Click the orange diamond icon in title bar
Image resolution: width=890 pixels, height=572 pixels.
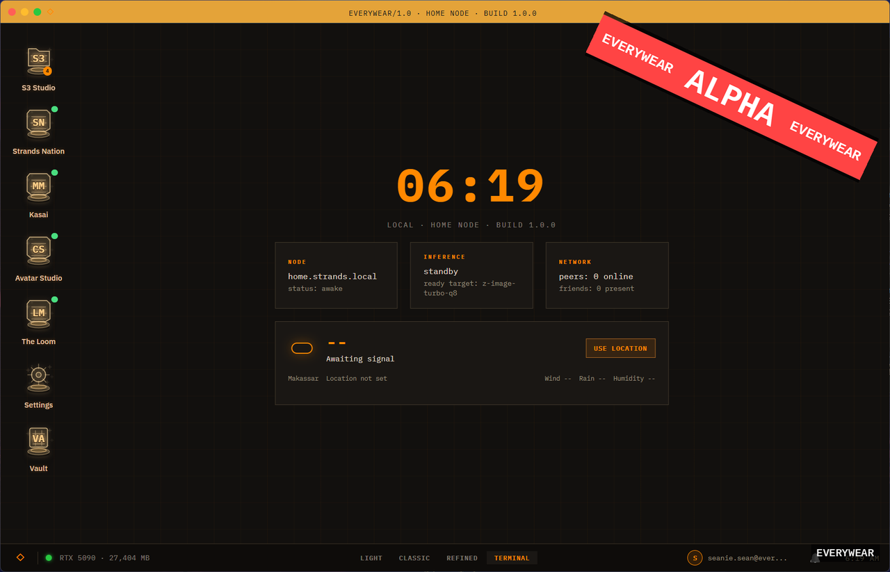click(51, 12)
